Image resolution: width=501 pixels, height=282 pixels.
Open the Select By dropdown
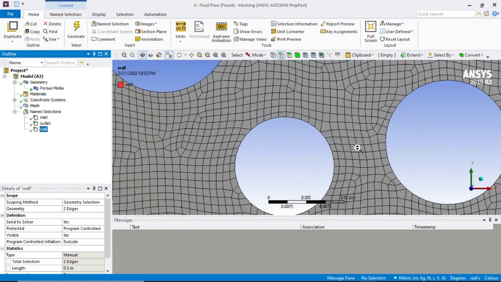pyautogui.click(x=441, y=55)
